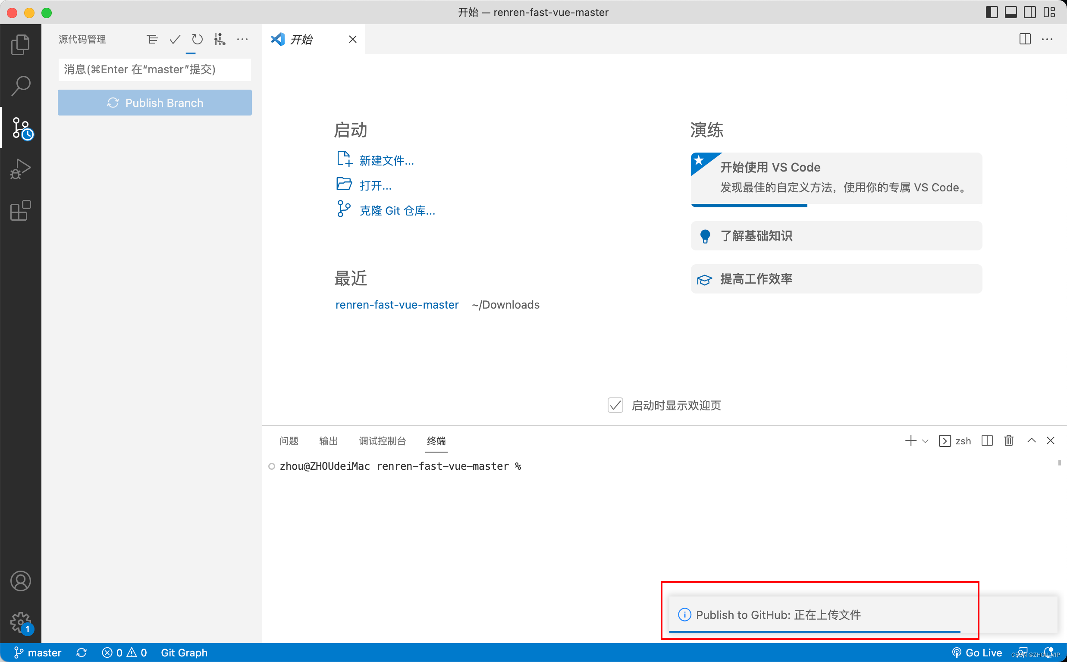Open Run and Debug view

pyautogui.click(x=20, y=169)
